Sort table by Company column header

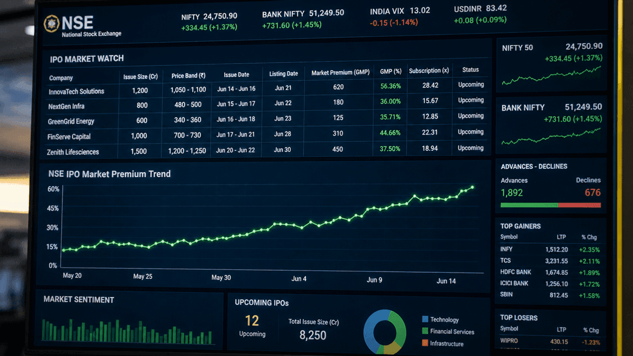tap(61, 78)
